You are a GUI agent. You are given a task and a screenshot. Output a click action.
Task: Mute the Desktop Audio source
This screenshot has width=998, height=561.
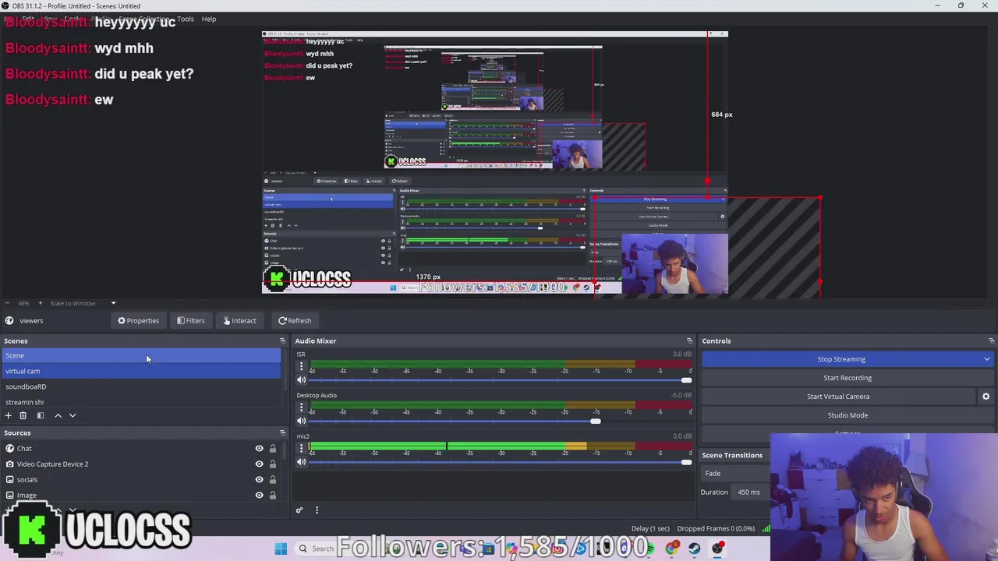301,422
